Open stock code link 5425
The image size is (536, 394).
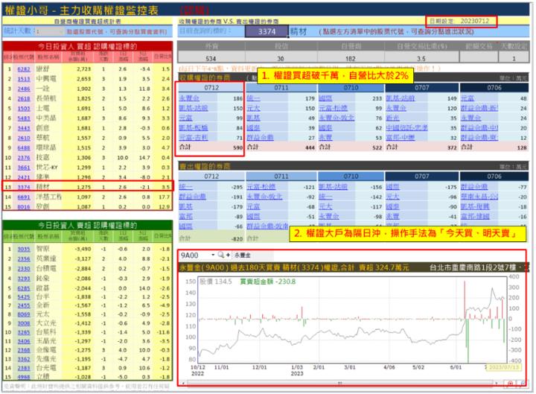24,297
